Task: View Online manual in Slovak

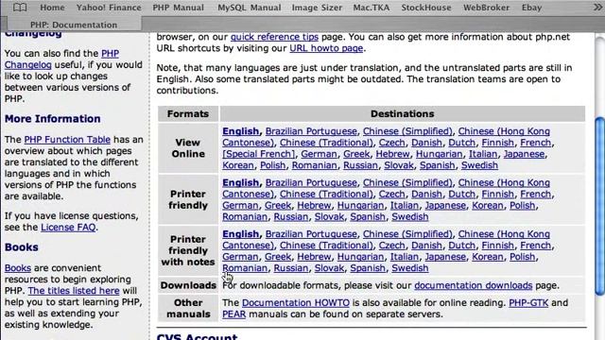Action: [399, 165]
